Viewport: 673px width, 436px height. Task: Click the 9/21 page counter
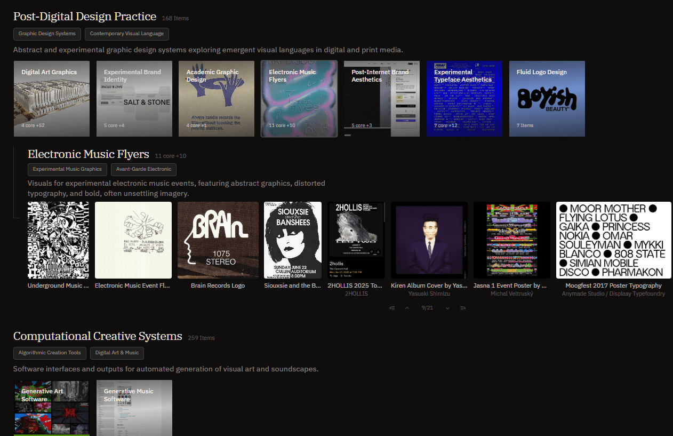pos(427,308)
